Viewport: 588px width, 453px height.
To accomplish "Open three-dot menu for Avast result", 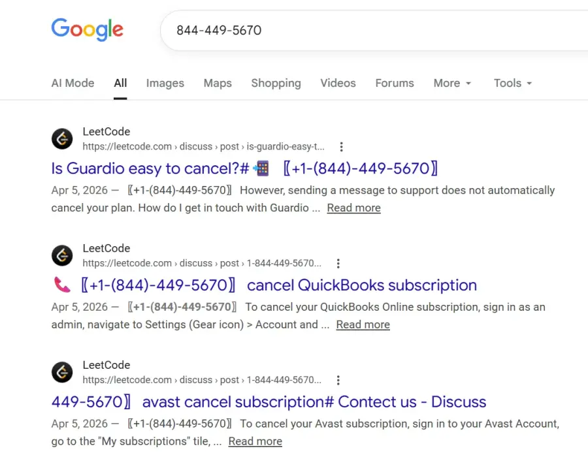I will 338,381.
